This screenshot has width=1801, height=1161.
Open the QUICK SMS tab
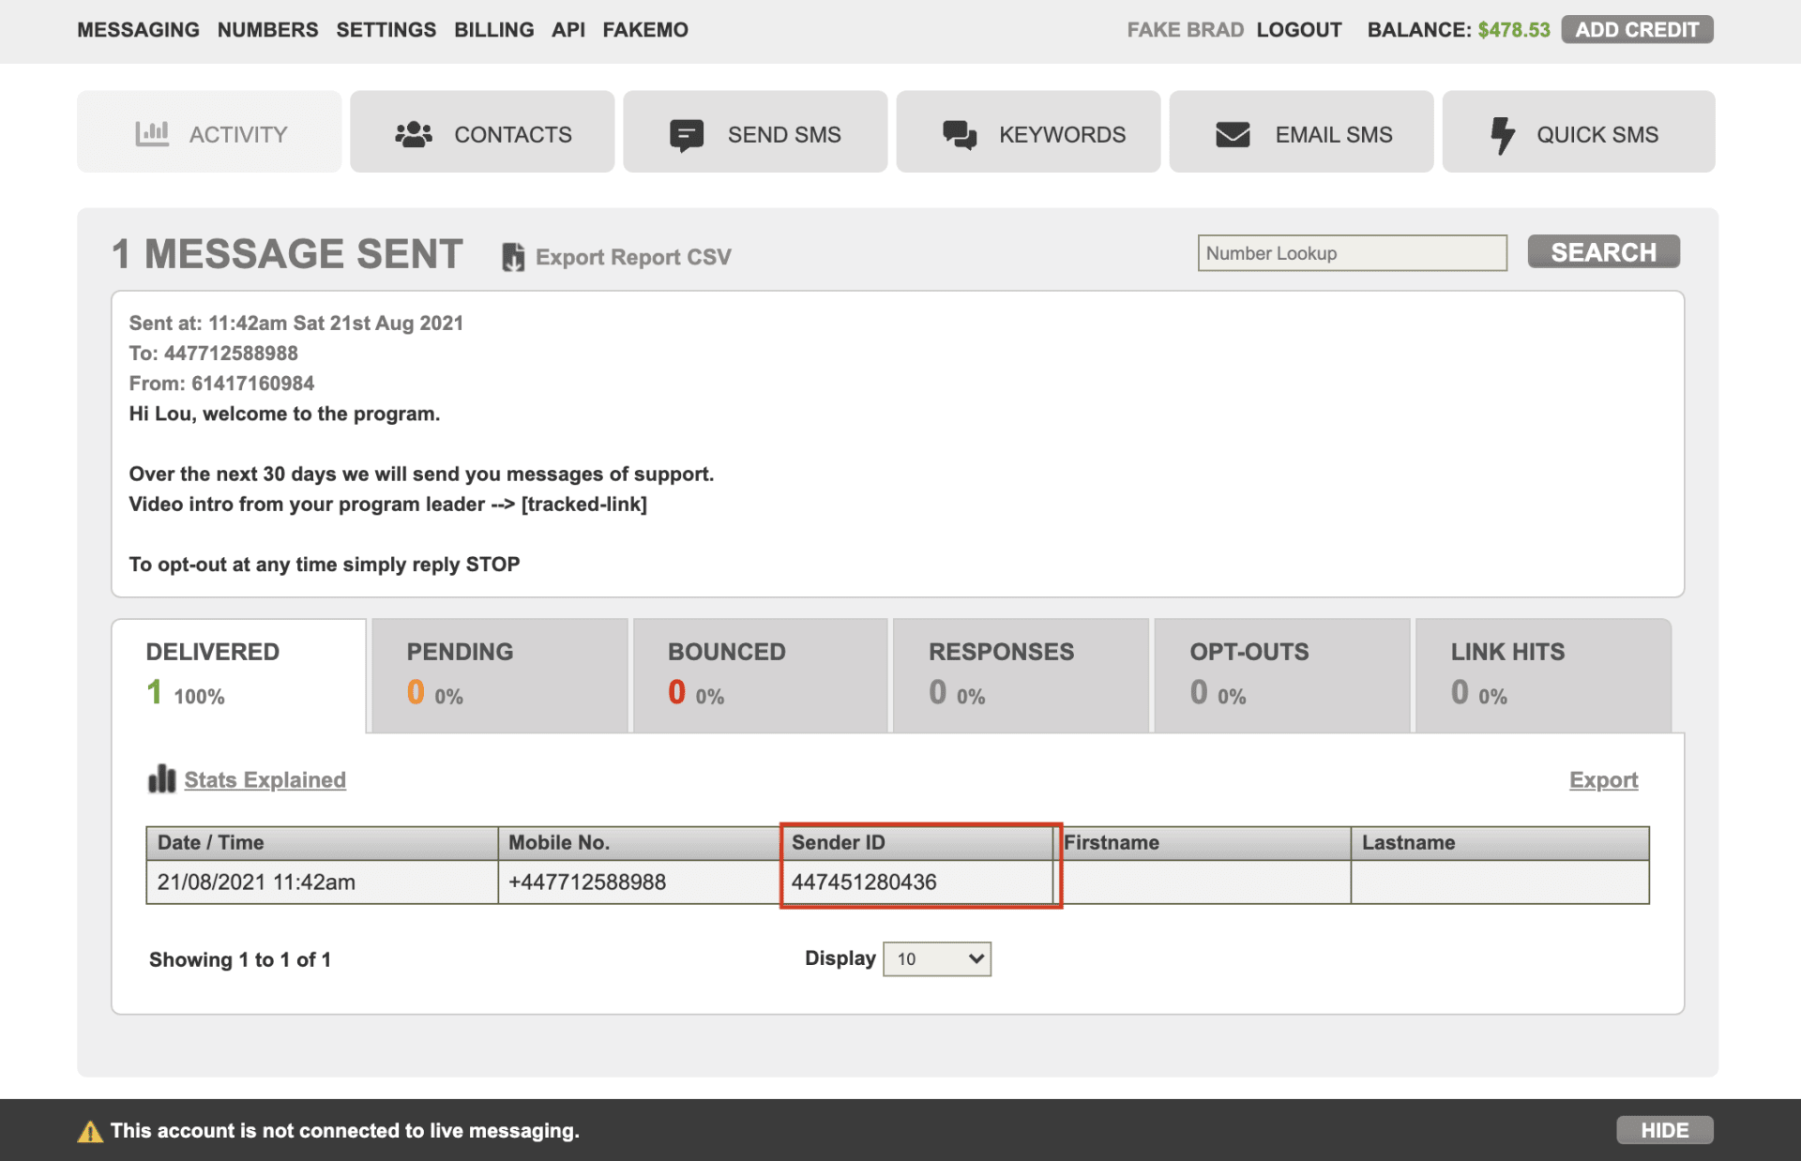(x=1579, y=131)
